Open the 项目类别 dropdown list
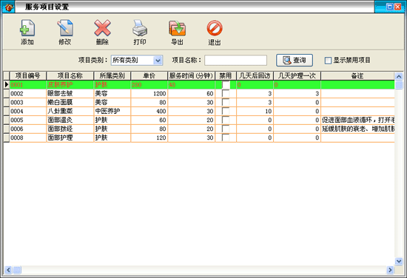Screen dimensions: 407x278 (x=158, y=61)
